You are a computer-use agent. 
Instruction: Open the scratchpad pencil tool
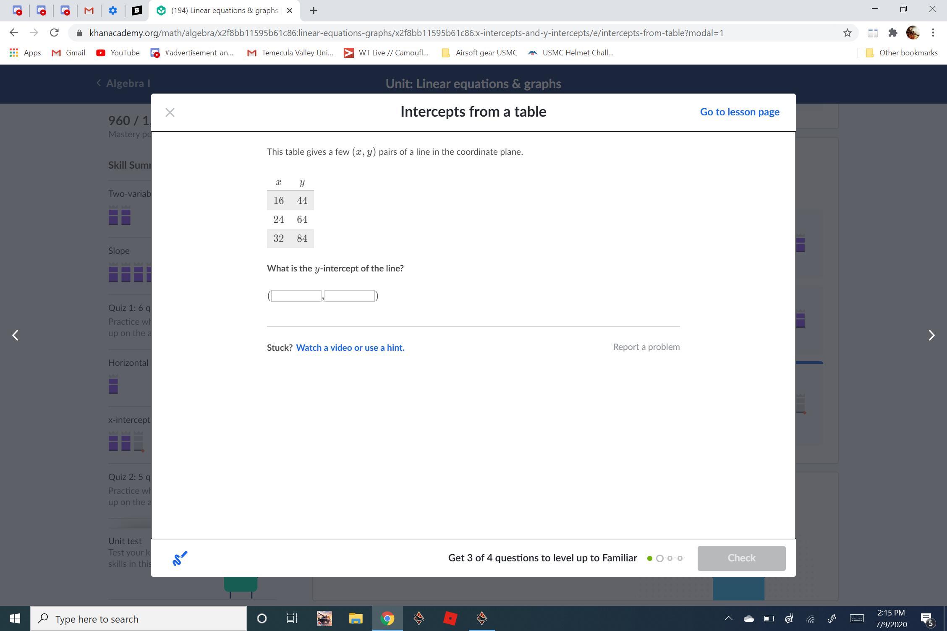(x=180, y=558)
